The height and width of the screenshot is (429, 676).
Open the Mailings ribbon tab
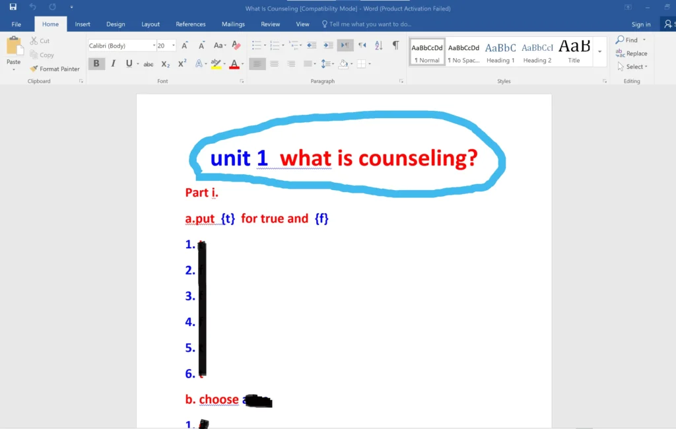point(232,24)
